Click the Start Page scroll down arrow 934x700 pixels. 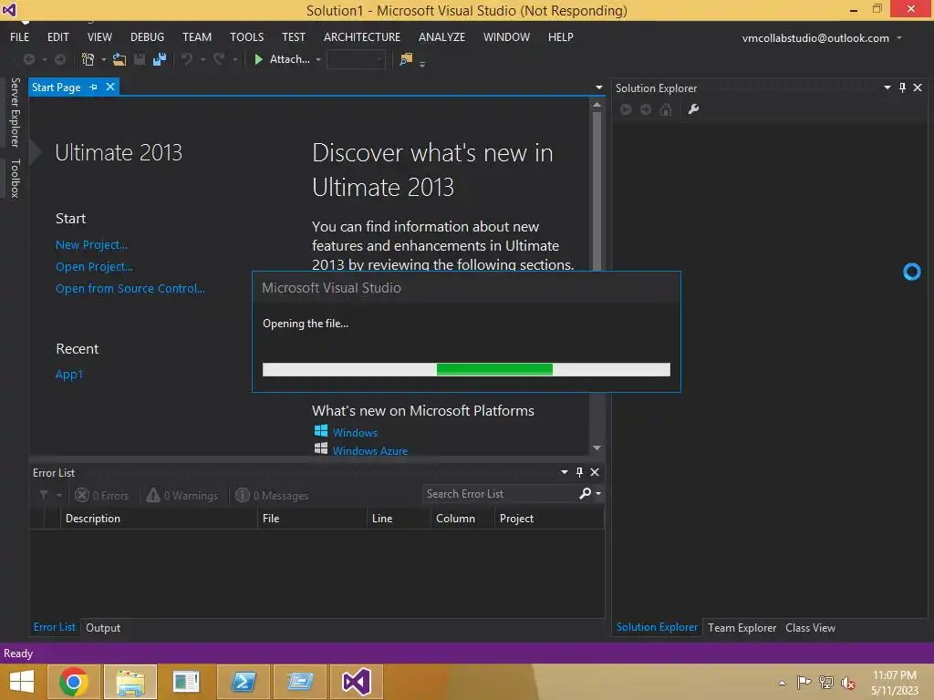pos(597,448)
